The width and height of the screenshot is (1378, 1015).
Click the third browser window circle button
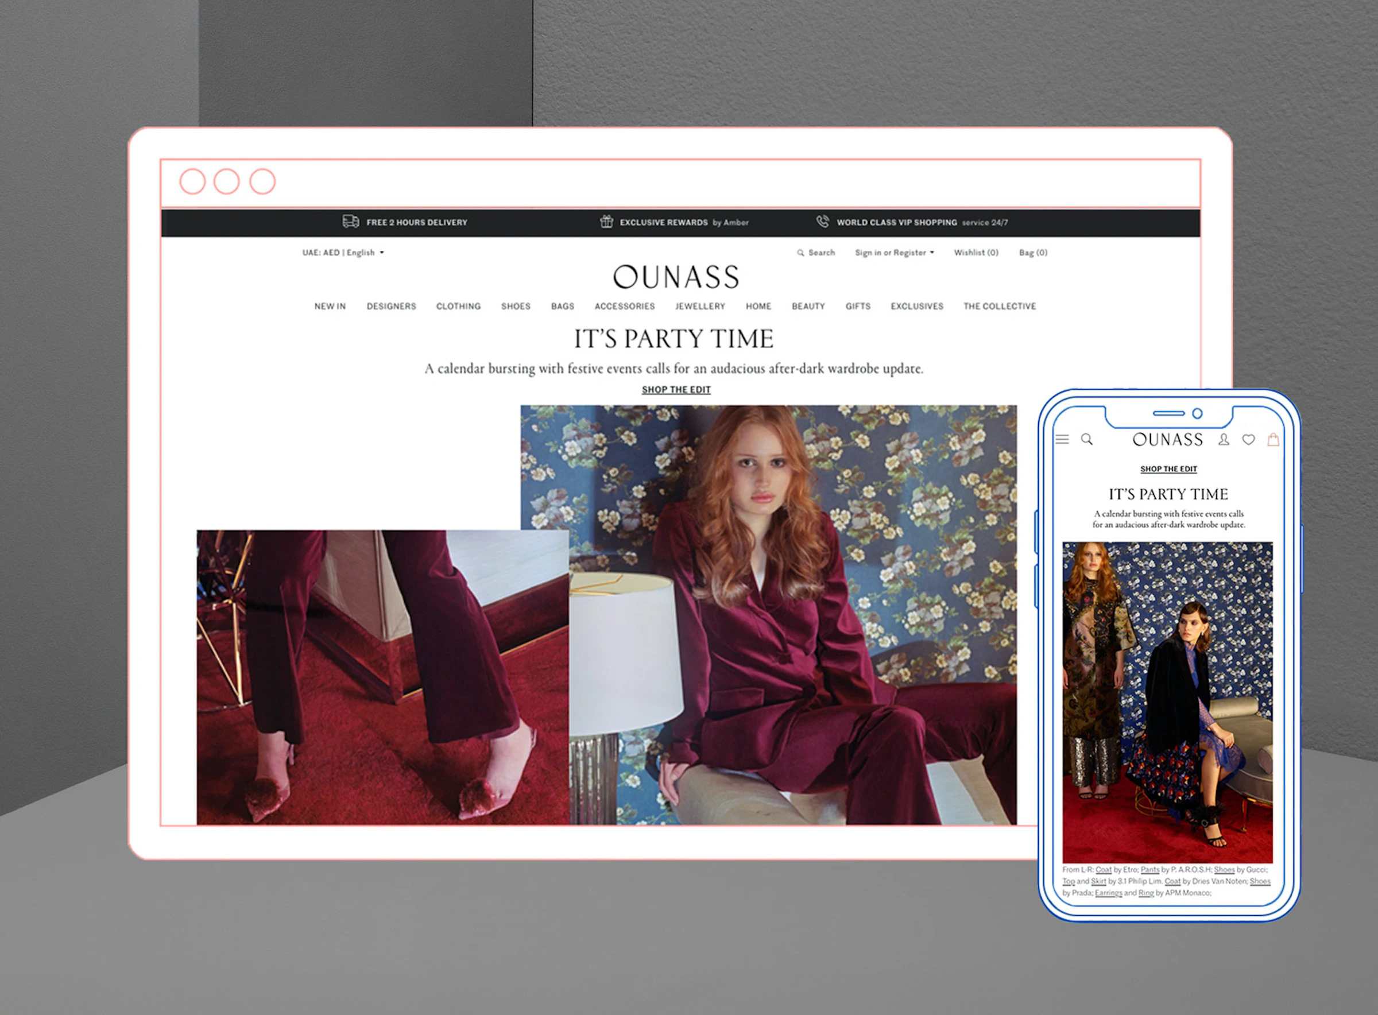click(x=262, y=181)
